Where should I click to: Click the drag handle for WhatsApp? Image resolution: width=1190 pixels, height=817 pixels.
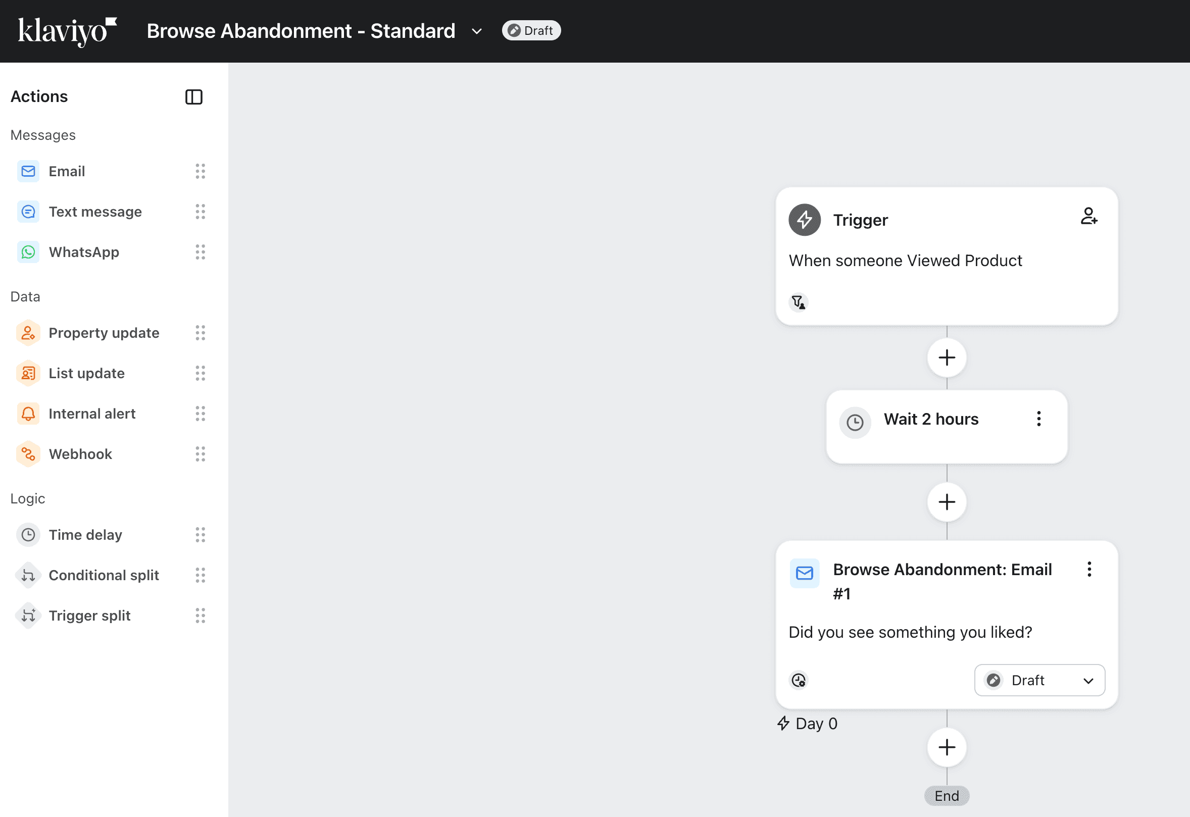click(x=200, y=252)
